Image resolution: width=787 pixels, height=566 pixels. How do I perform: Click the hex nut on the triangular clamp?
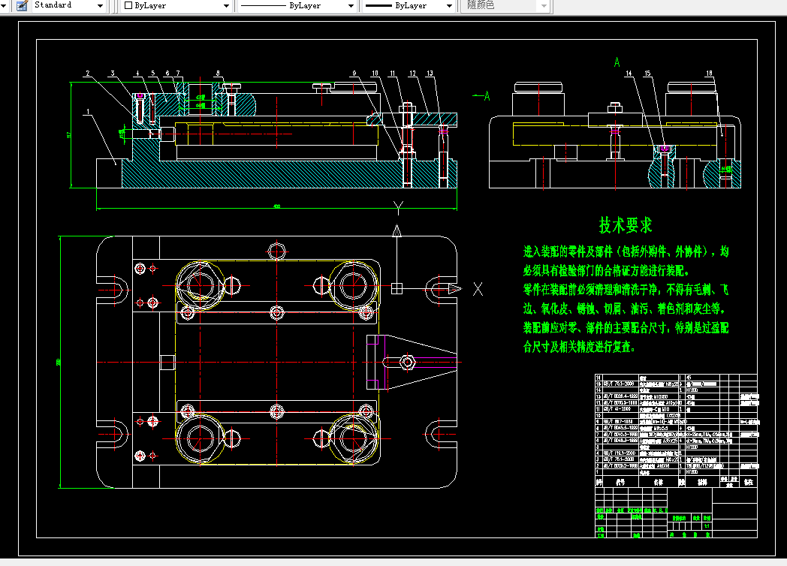pyautogui.click(x=407, y=362)
